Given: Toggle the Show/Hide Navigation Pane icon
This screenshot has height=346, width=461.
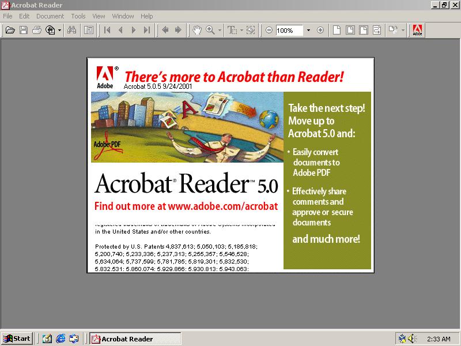Looking at the screenshot, I should pyautogui.click(x=89, y=30).
